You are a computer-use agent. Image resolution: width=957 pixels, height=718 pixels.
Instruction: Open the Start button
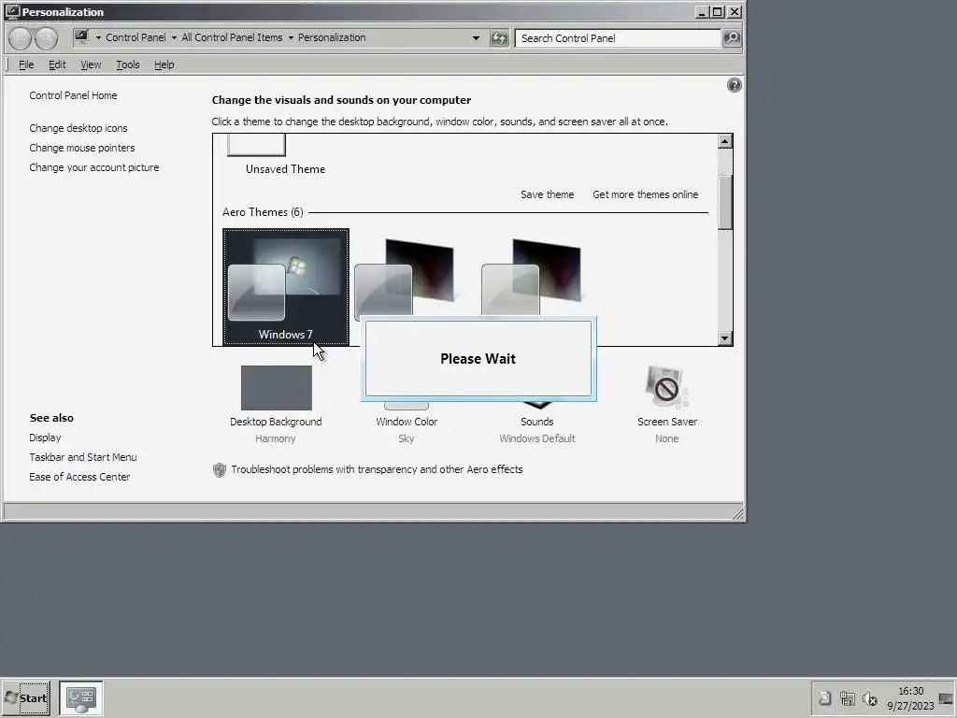point(25,697)
